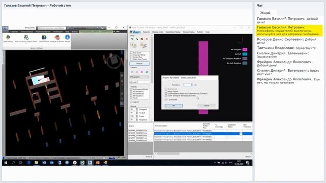
Task: Click the Navisworks application menu logo
Action: tap(5, 29)
